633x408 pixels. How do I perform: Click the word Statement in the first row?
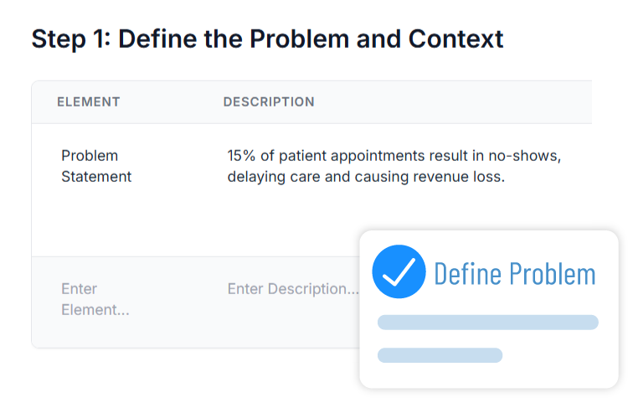[96, 177]
